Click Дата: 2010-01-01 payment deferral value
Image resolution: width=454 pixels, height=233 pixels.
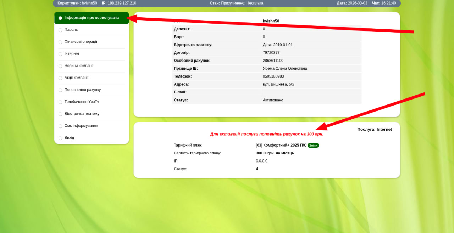click(x=278, y=45)
